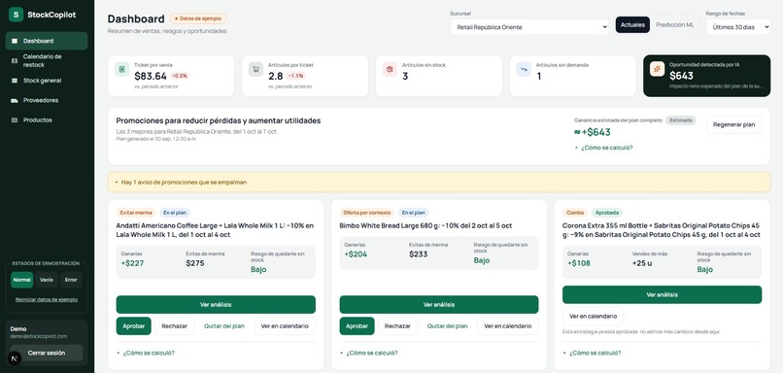Select the Normal demo state
Viewport: 783px width, 373px height.
pos(22,280)
